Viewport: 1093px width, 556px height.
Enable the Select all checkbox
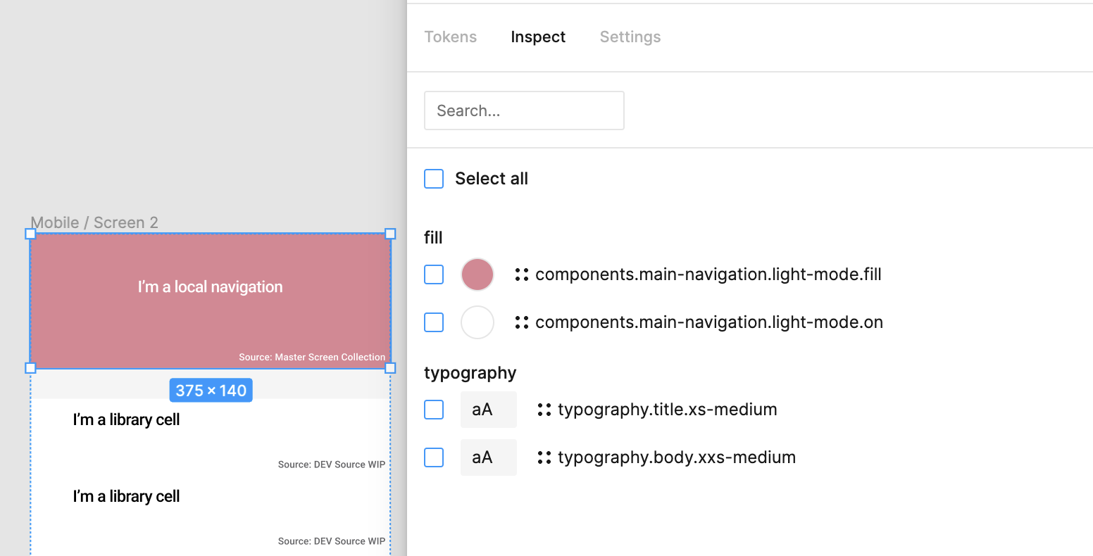tap(434, 179)
